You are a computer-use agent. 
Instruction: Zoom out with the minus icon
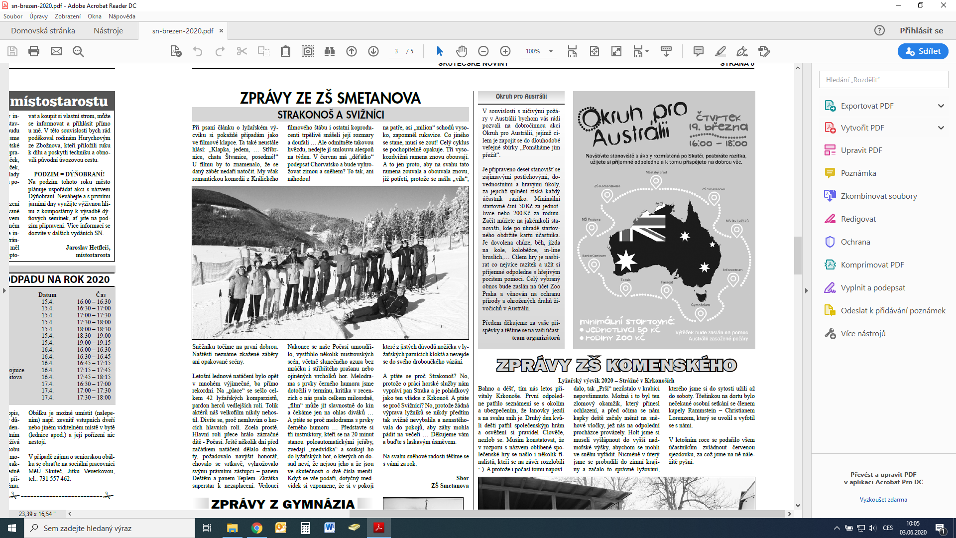point(483,51)
